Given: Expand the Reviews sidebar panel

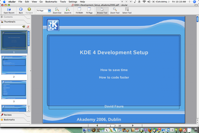Looking at the screenshot, I should [x=15, y=115].
